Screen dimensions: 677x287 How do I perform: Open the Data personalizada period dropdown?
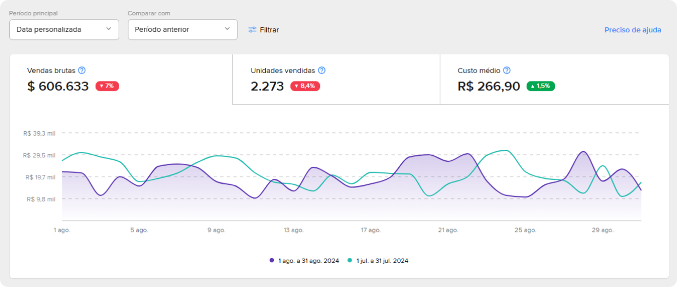(64, 30)
